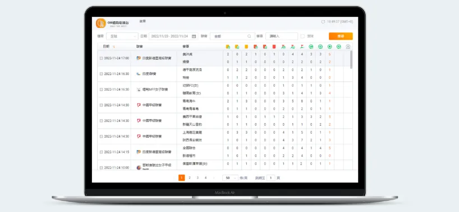Select checkbox for 新疆天山雪豹 match row
The image size is (459, 212).
[102, 121]
